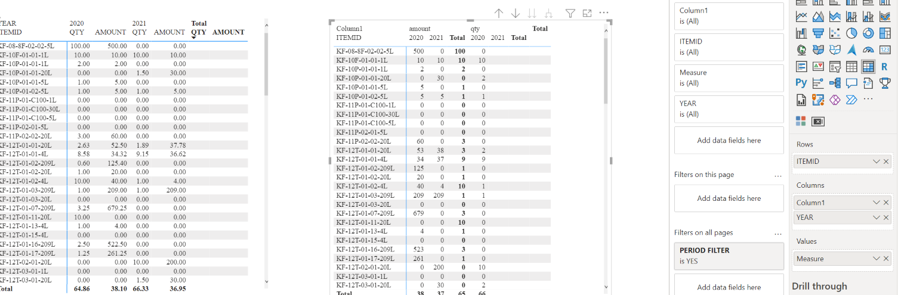Screen dimensions: 898x295
Task: Select the waterfall chart visualization
Action: 801,33
